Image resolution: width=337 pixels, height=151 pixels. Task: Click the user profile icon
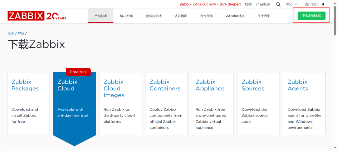point(323,4)
